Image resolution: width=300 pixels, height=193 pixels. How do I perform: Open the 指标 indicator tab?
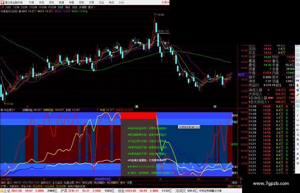[x=3, y=183]
